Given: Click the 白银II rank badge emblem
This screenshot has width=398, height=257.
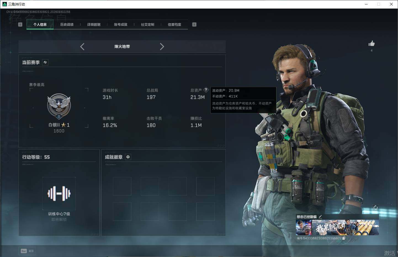Looking at the screenshot, I should [59, 106].
